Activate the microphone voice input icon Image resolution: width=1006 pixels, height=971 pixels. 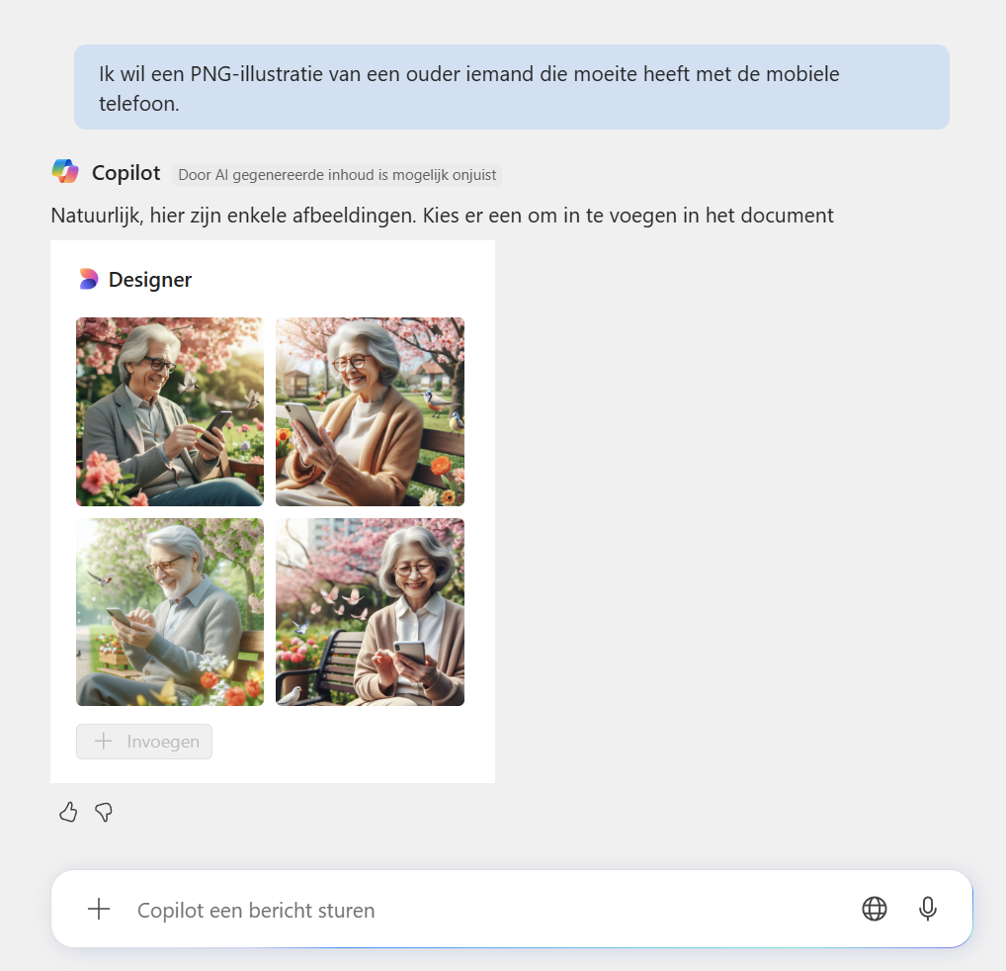tap(927, 909)
